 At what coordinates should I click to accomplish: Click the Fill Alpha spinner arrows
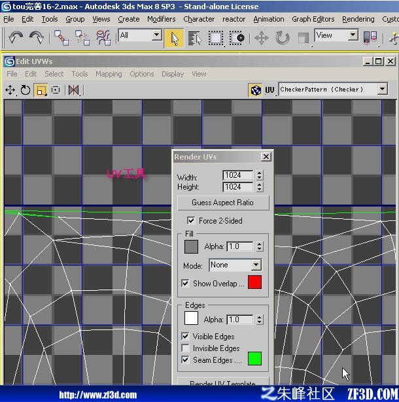pos(260,246)
